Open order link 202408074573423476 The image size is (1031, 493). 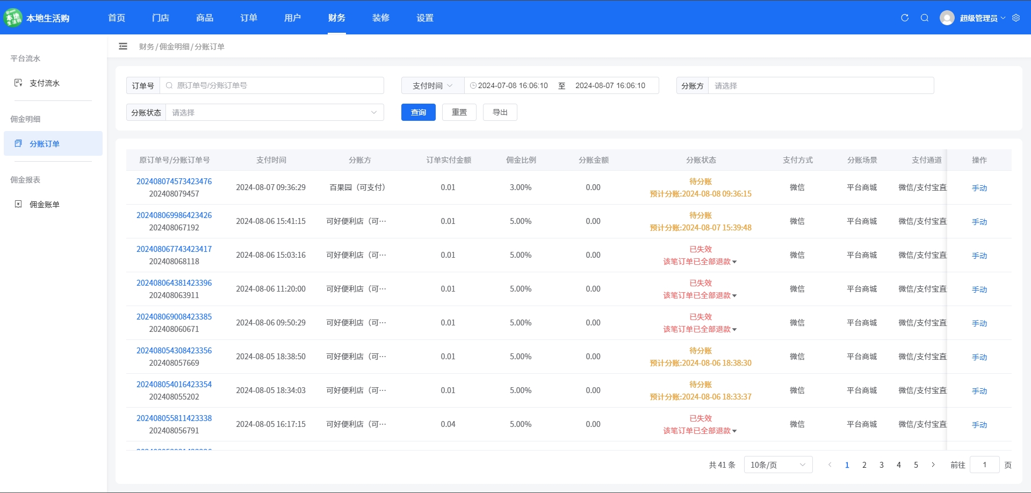click(x=174, y=182)
